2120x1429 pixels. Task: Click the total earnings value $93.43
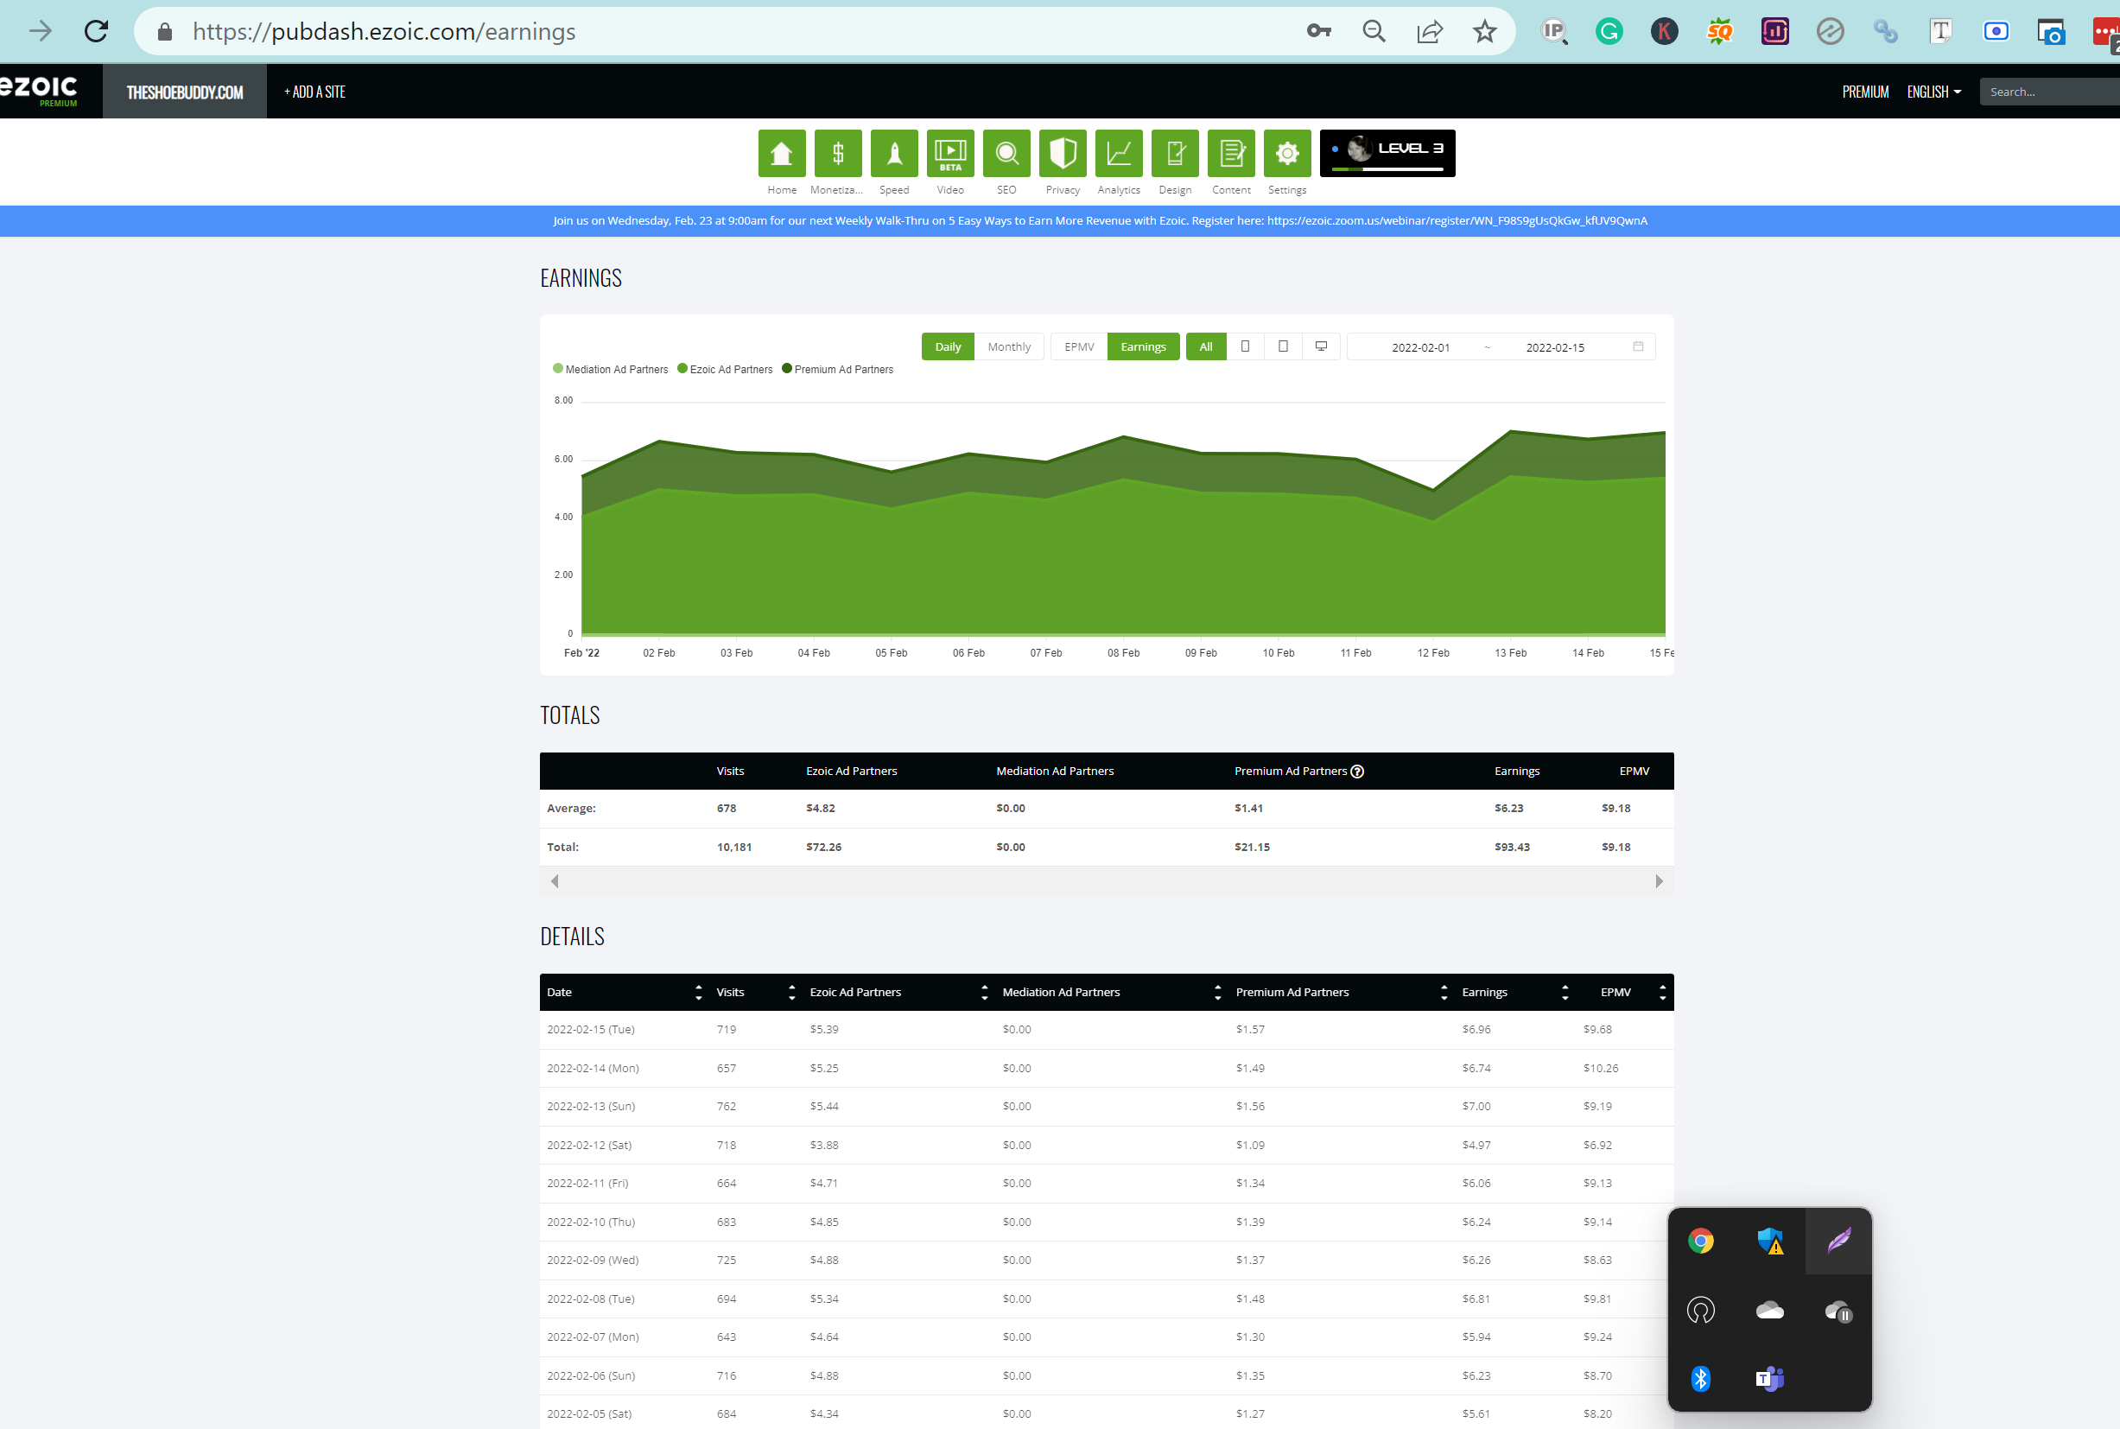pos(1512,847)
